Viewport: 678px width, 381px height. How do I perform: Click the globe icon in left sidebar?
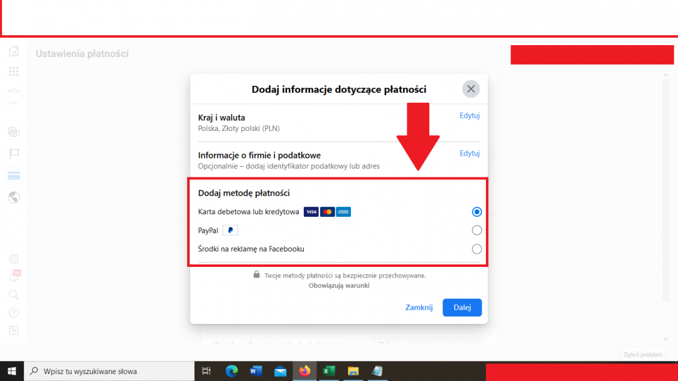click(x=14, y=197)
